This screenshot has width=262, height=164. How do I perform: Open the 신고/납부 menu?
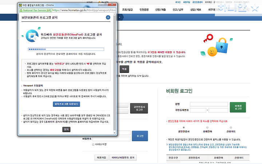(178, 10)
